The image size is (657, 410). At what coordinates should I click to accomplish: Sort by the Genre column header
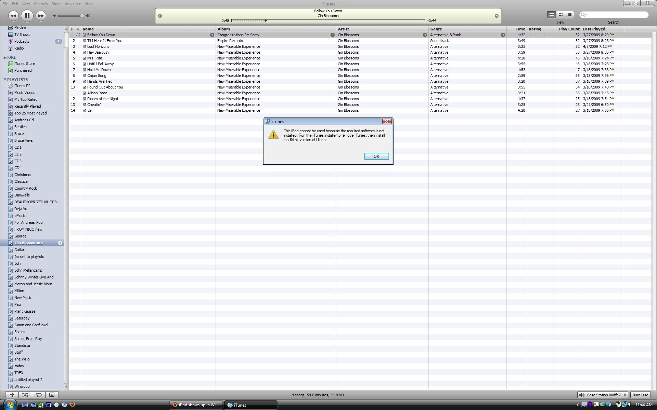coord(467,29)
